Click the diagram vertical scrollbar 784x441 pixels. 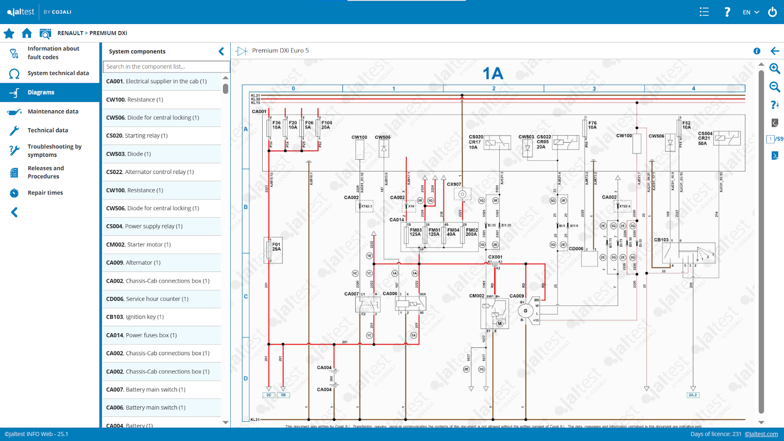pyautogui.click(x=761, y=242)
